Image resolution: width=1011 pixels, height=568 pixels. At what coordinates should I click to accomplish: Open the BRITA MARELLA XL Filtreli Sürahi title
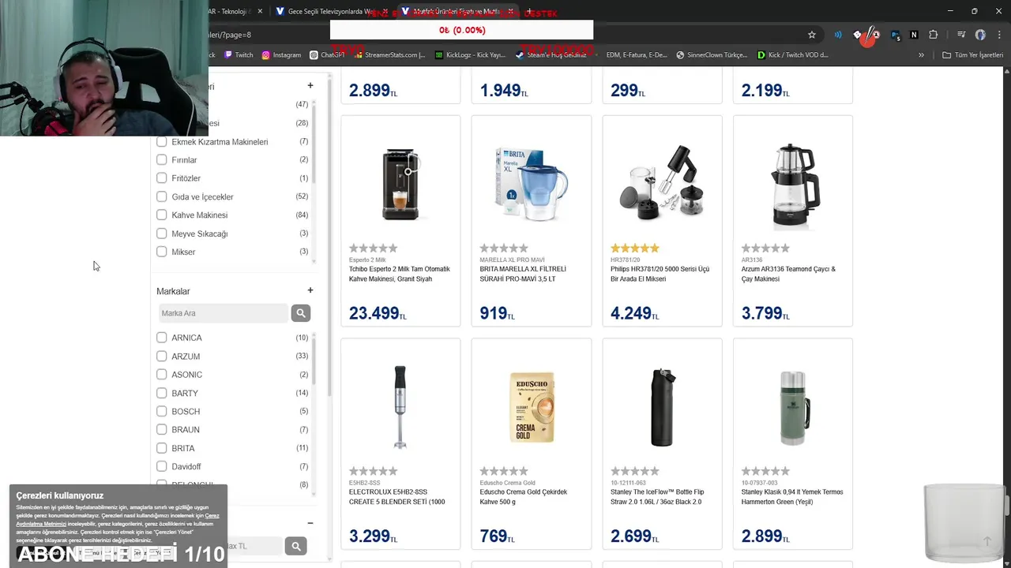523,274
